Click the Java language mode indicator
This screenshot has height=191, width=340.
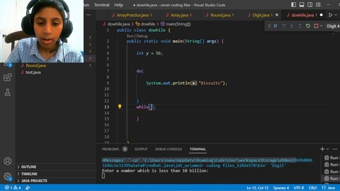(x=331, y=187)
